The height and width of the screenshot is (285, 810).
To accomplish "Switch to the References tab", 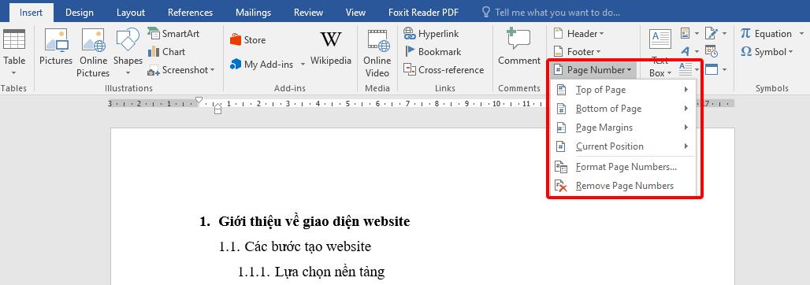I will pos(190,13).
